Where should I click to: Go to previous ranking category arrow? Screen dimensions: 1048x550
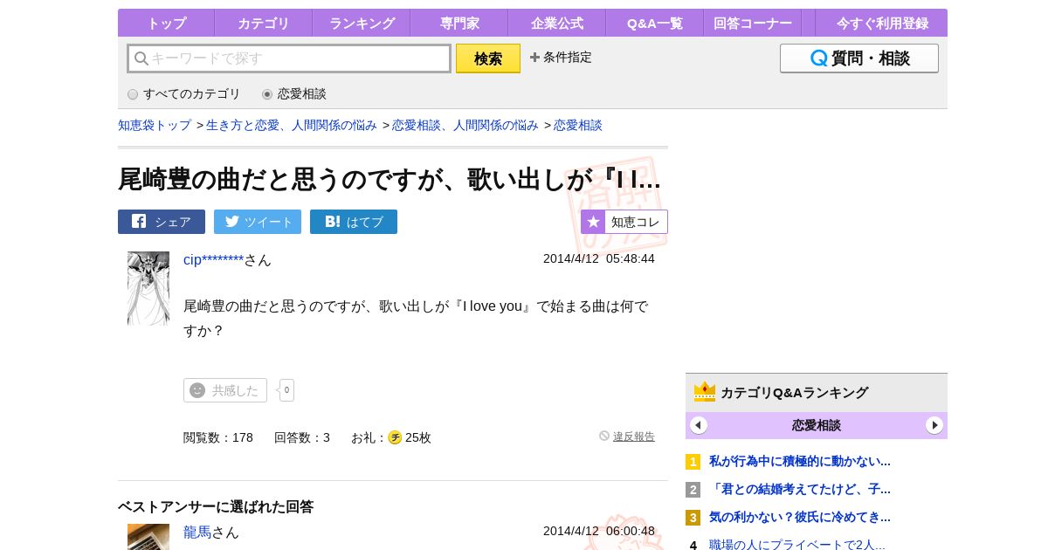coord(699,425)
